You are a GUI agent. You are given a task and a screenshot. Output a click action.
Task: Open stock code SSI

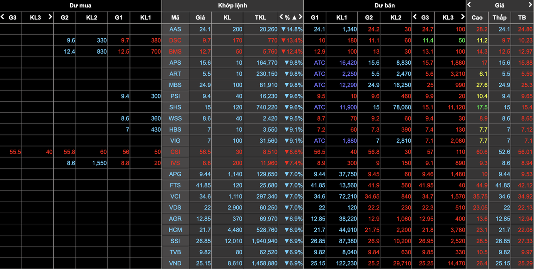coord(175,241)
